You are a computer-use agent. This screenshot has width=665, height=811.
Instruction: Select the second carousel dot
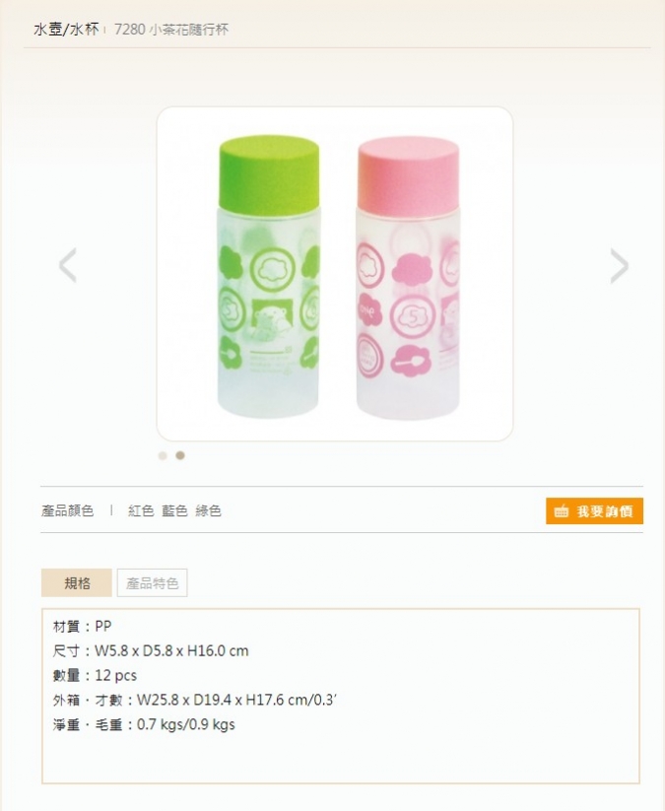coord(180,455)
